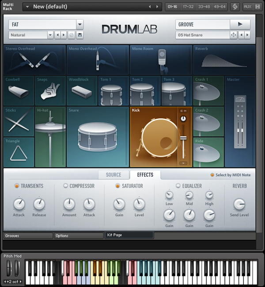Click the groove drag-to-host crosshair icon
The image size is (265, 287).
coord(234,35)
